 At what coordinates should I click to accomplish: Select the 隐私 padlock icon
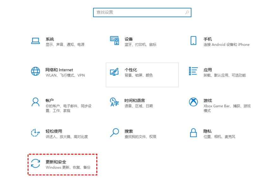[x=193, y=133]
